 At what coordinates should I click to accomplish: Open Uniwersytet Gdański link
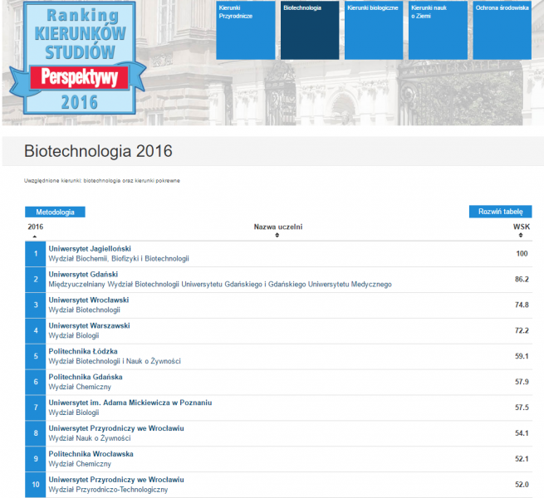pyautogui.click(x=83, y=275)
